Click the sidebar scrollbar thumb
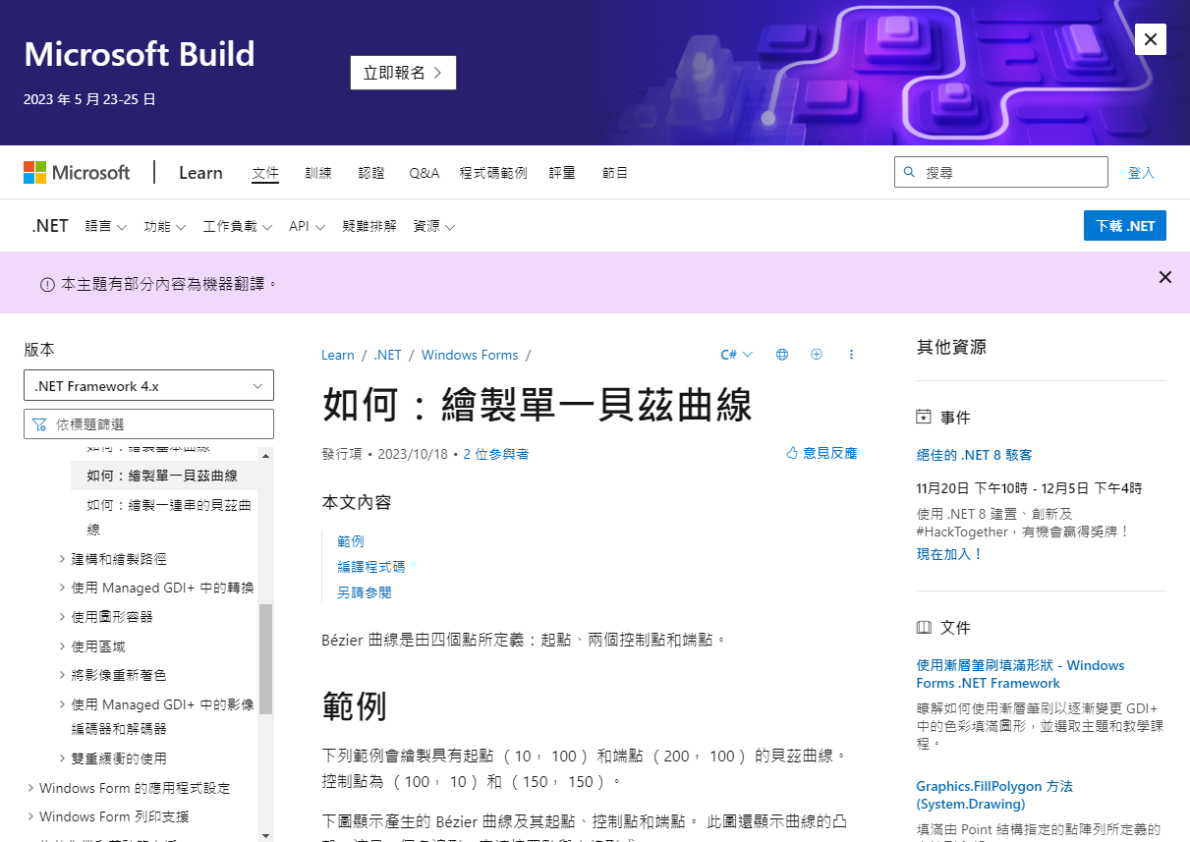 (265, 658)
